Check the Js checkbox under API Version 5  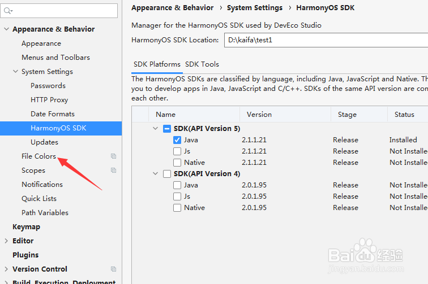click(x=177, y=151)
